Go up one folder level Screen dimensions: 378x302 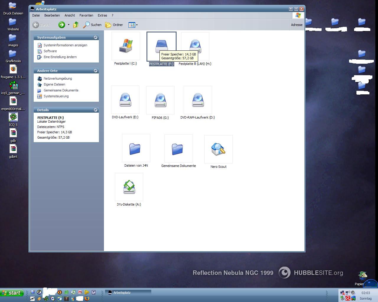(76, 25)
